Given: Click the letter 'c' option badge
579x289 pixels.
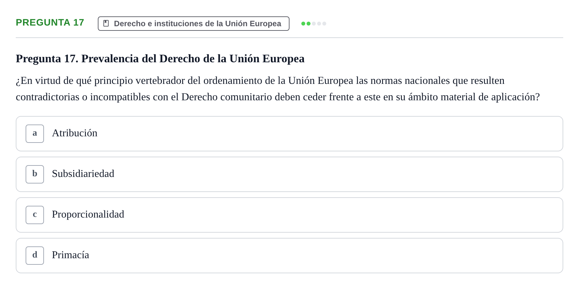Looking at the screenshot, I should click(x=35, y=215).
